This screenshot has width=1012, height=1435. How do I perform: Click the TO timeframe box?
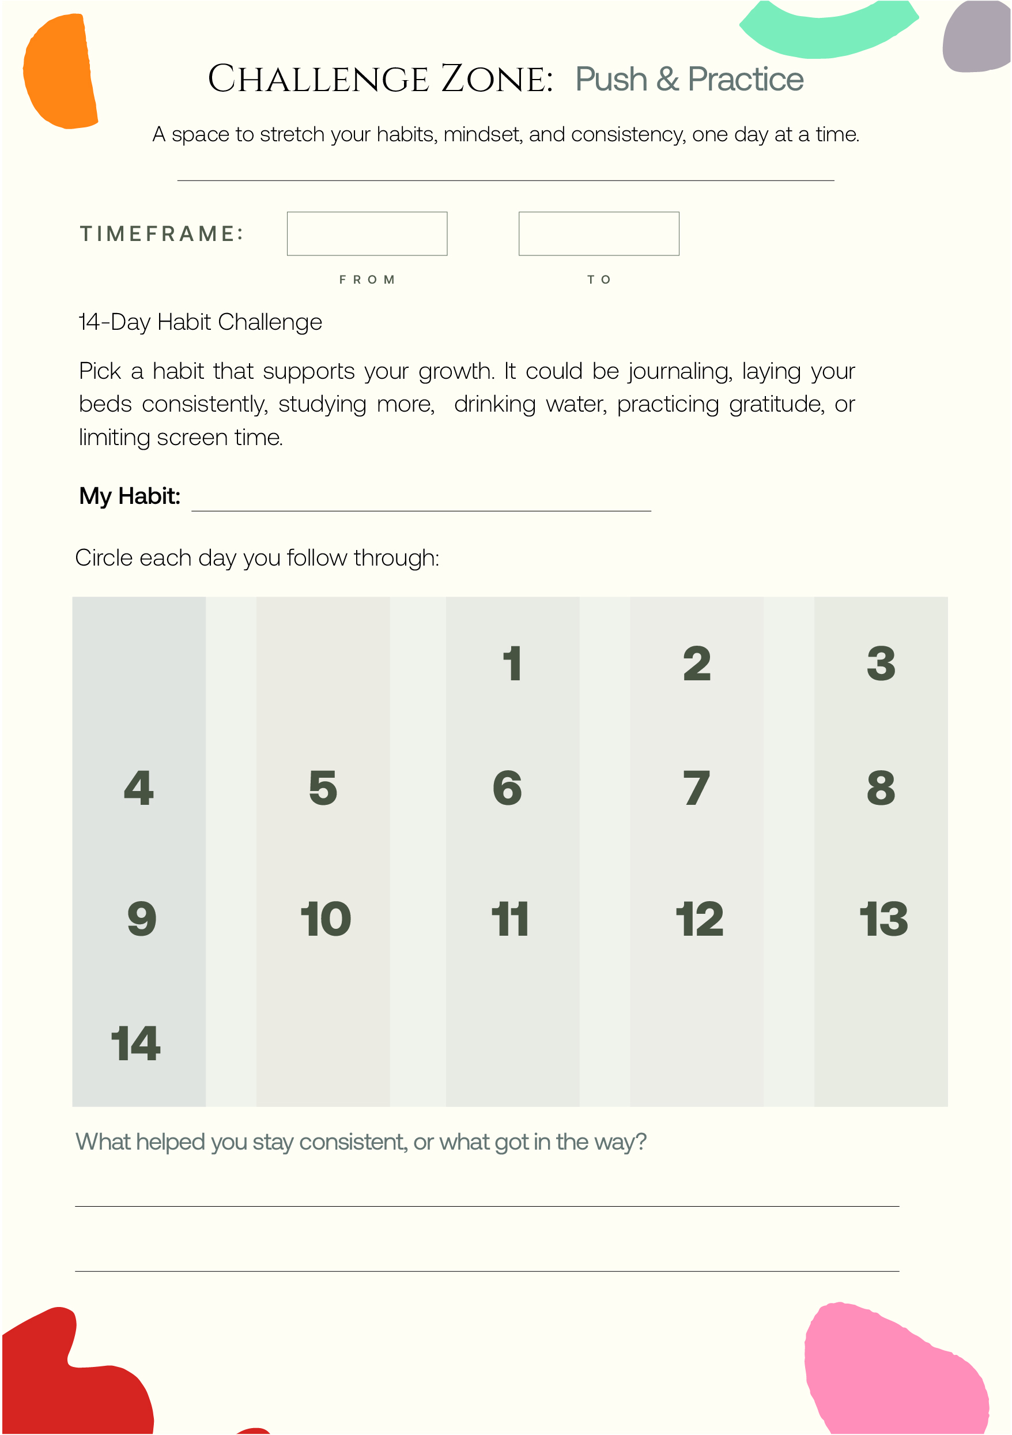point(598,233)
